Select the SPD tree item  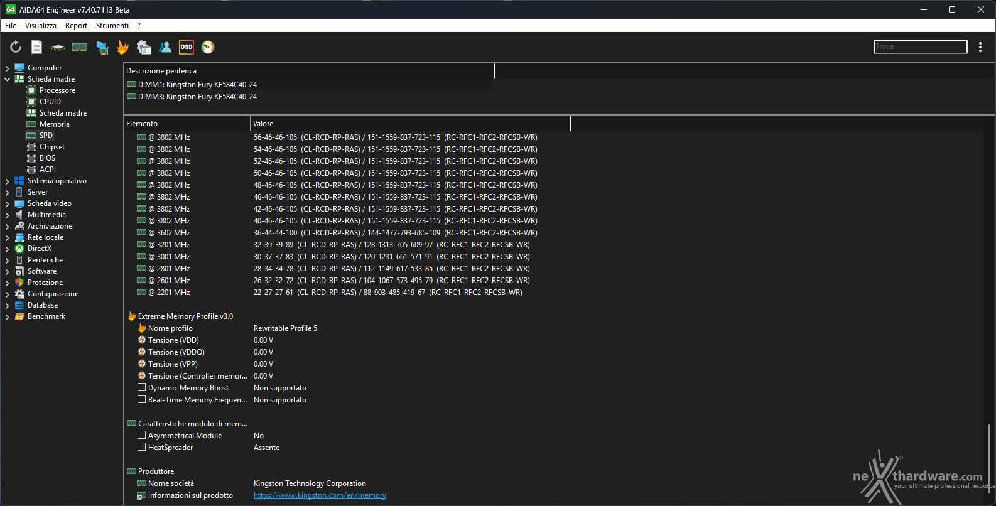(x=46, y=136)
